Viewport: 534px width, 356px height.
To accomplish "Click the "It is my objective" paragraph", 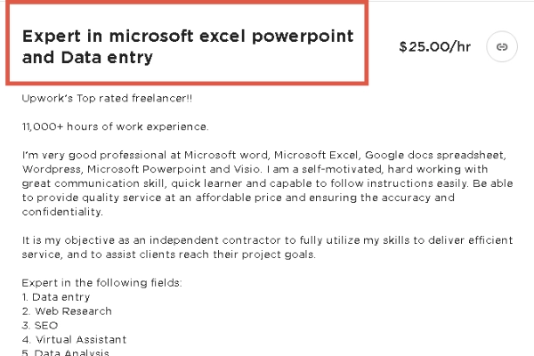I will (267, 247).
